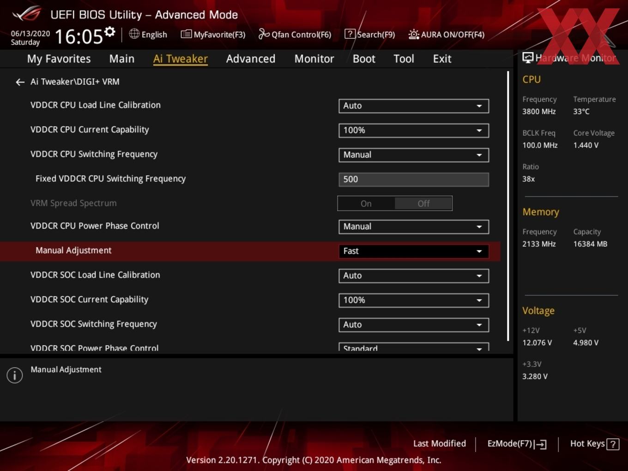628x471 pixels.
Task: Open Qfan Control(F6) text button
Action: click(x=302, y=35)
